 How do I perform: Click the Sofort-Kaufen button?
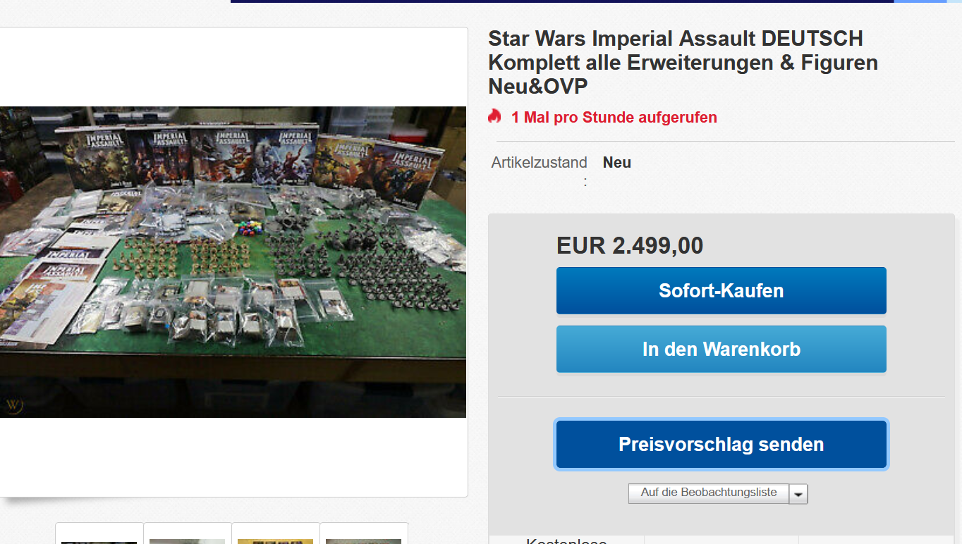click(x=721, y=290)
